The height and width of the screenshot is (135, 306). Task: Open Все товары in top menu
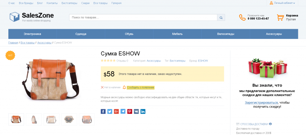pyautogui.click(x=100, y=3)
